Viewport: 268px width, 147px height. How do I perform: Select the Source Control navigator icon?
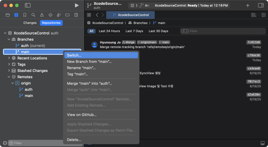[16, 15]
